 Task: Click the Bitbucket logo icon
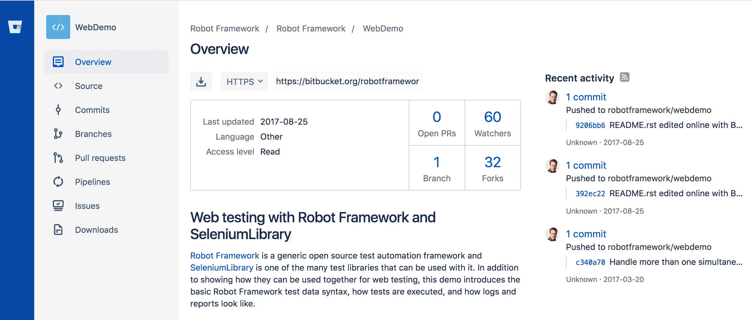[15, 27]
